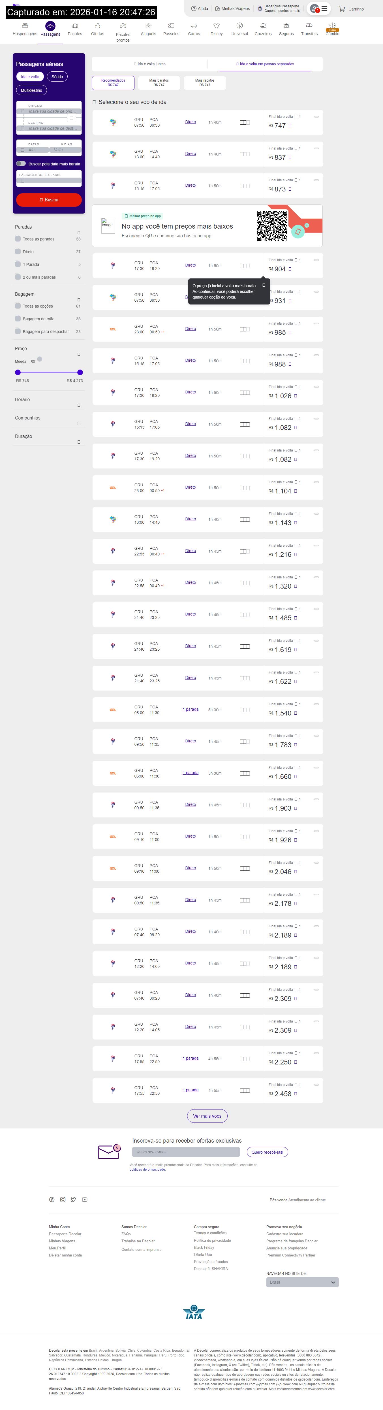383x1410 pixels.
Task: Toggle Buscar pela data mais barata
Action: (21, 164)
